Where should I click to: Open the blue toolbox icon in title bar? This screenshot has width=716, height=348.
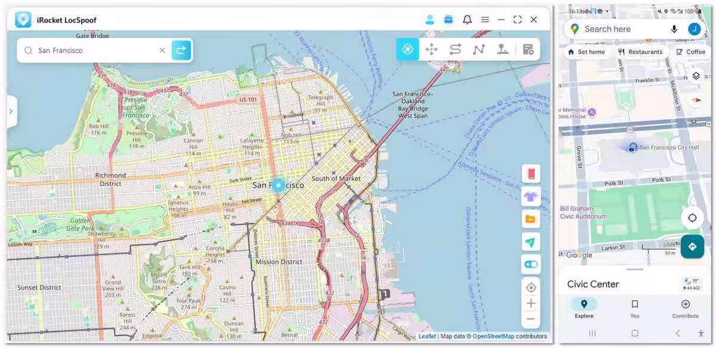click(x=448, y=20)
